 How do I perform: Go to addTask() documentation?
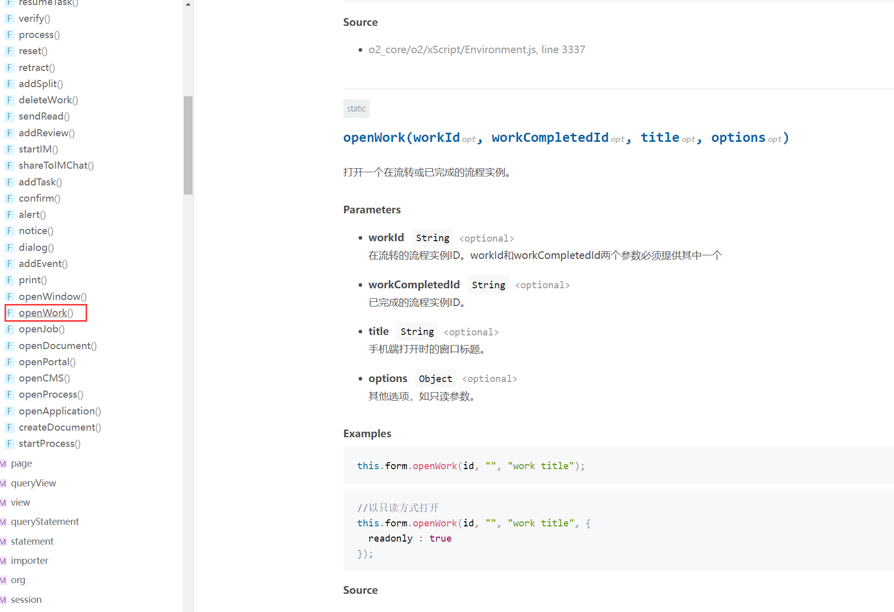pyautogui.click(x=40, y=182)
